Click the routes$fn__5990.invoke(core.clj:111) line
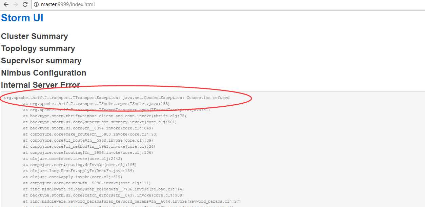Screen dimensions: 425x207 coord(87,183)
